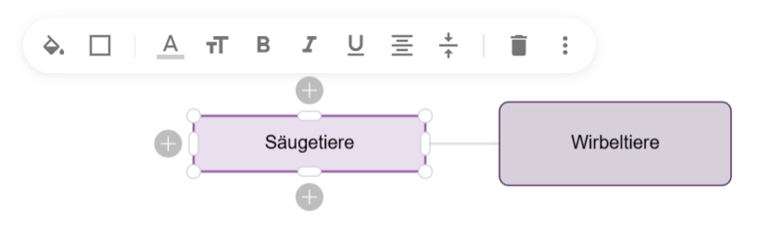Image resolution: width=783 pixels, height=239 pixels.
Task: Click the right-side middle resize handle
Action: coord(425,144)
